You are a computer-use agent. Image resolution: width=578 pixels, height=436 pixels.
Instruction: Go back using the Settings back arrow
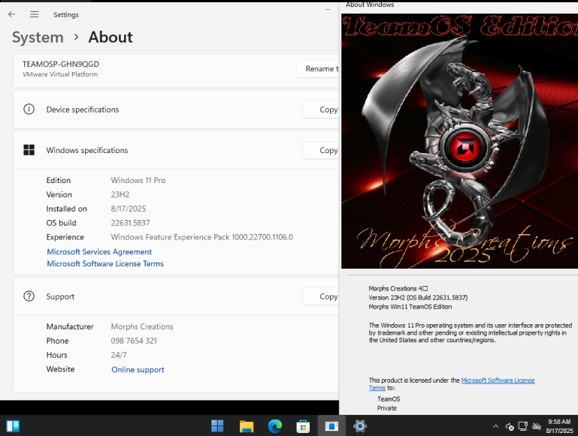12,14
